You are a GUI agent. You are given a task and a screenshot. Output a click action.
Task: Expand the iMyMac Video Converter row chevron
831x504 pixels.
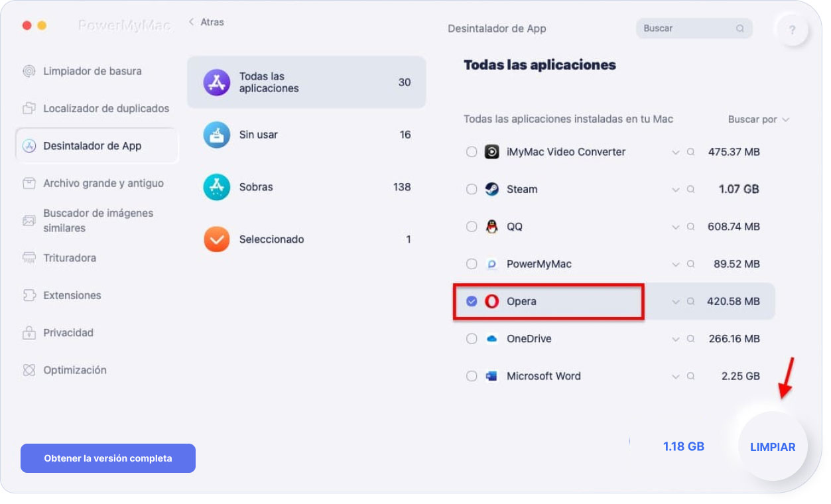coord(675,153)
